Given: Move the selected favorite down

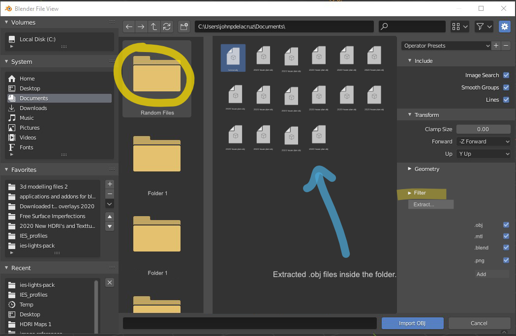Looking at the screenshot, I should click(110, 226).
